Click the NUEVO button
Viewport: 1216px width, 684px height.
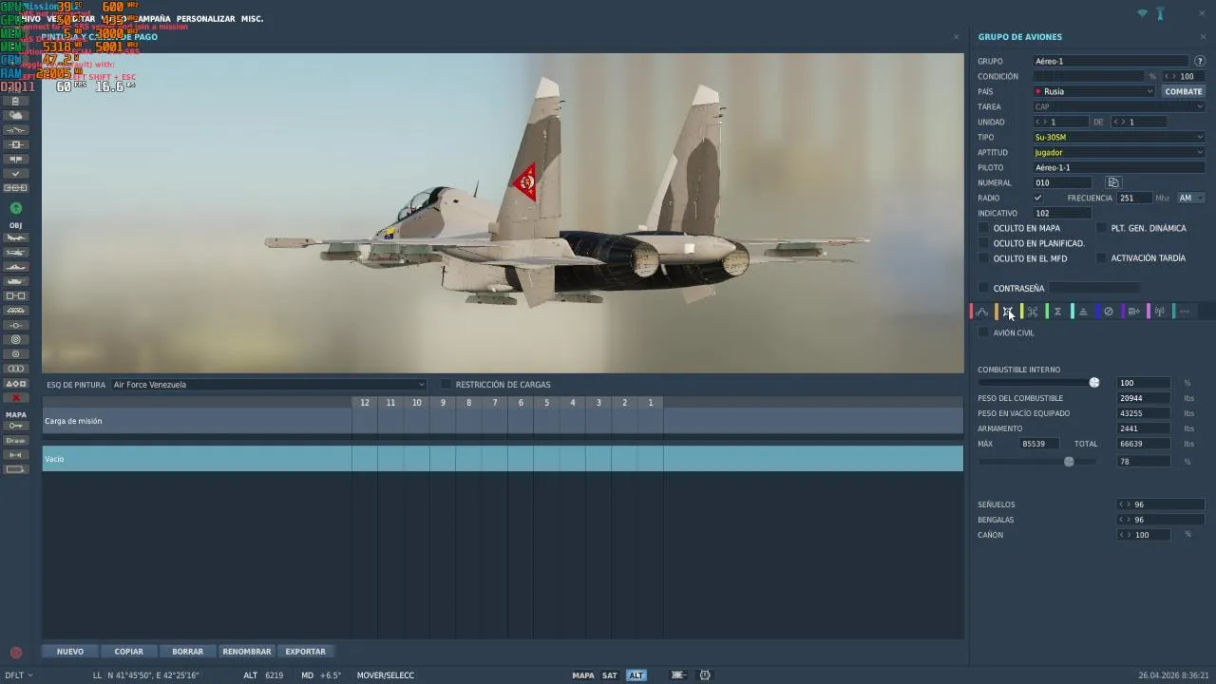(x=70, y=652)
